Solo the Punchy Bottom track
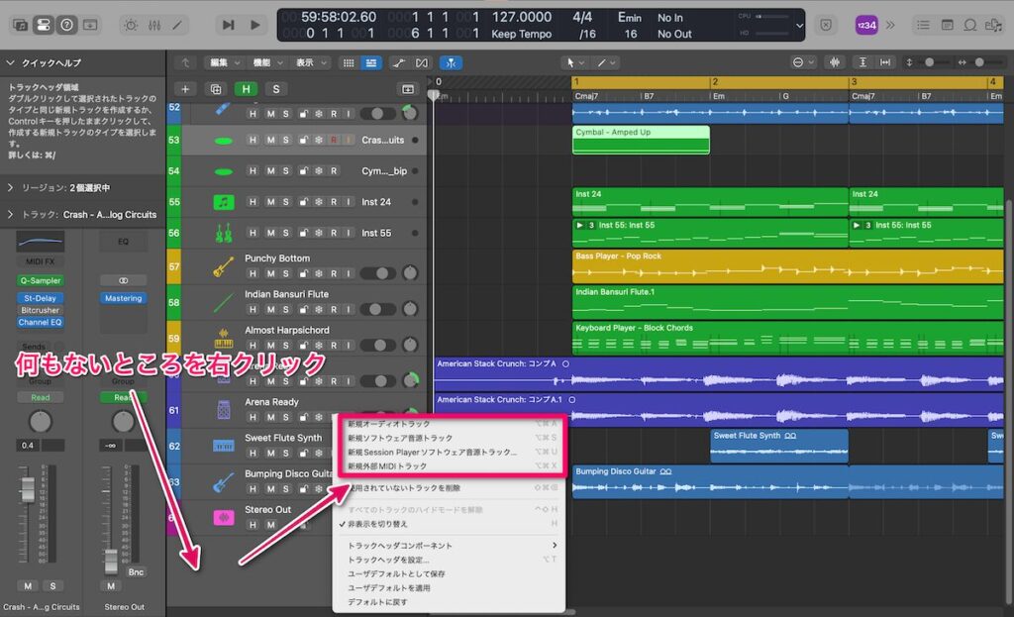The width and height of the screenshot is (1014, 617). coord(286,273)
